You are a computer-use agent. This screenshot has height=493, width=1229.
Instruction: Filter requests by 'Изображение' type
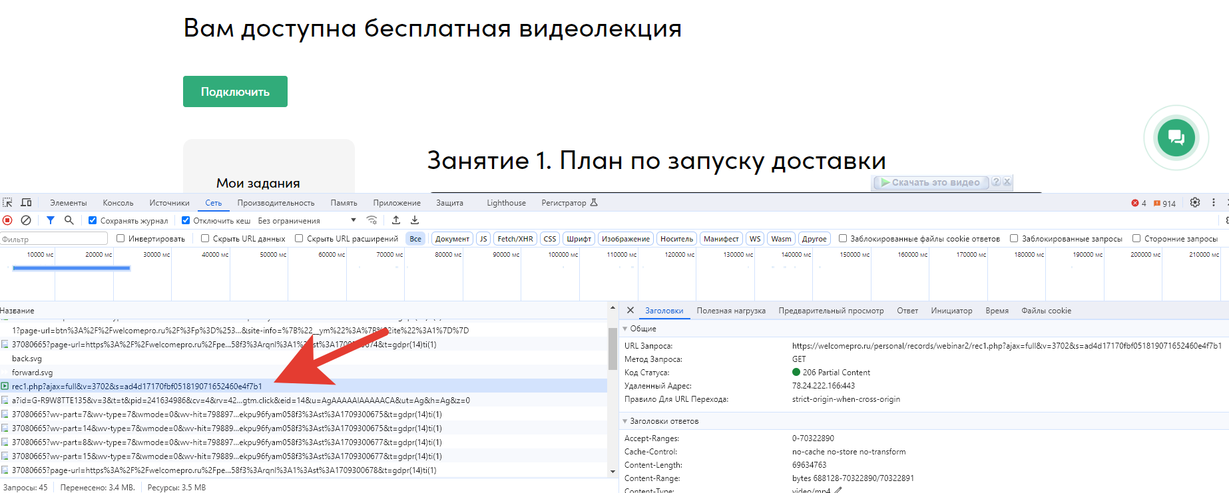pyautogui.click(x=625, y=239)
